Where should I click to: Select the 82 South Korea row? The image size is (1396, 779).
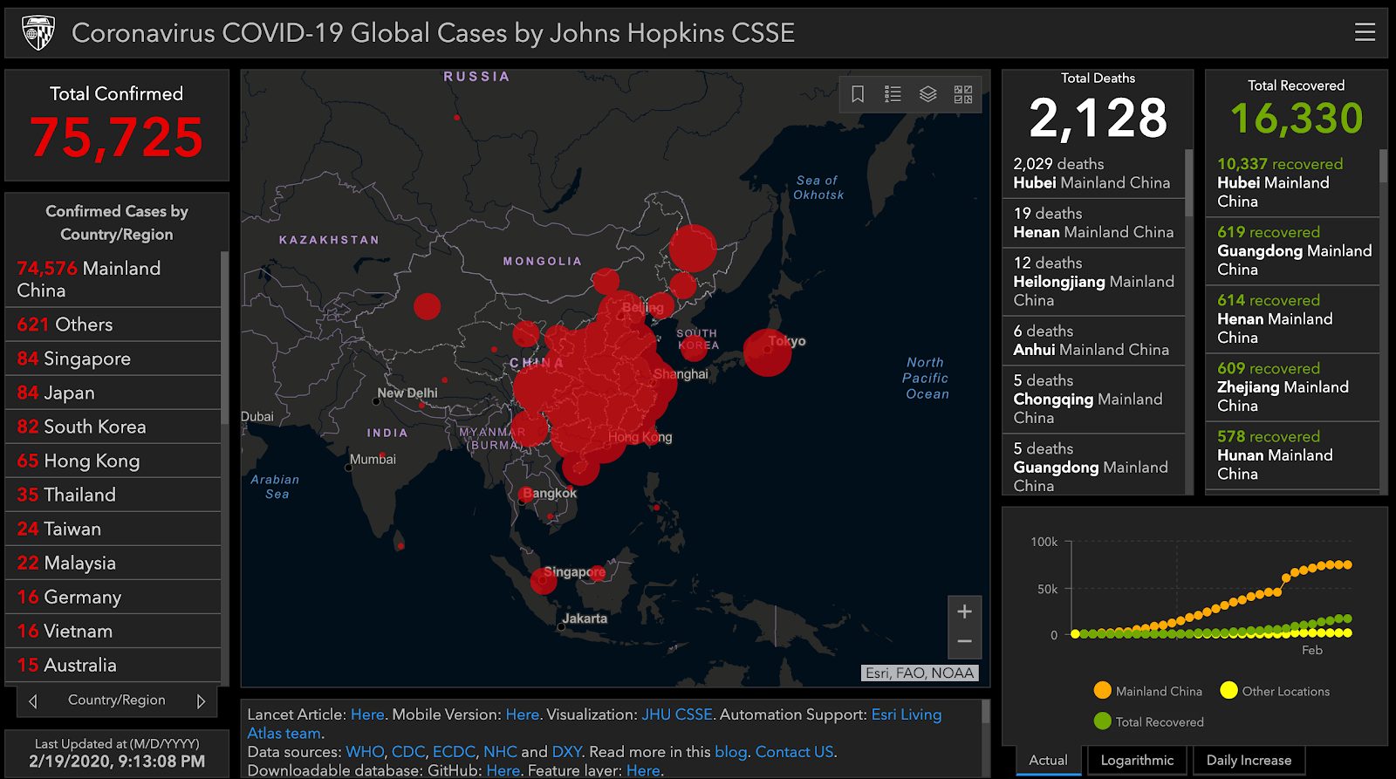[113, 427]
